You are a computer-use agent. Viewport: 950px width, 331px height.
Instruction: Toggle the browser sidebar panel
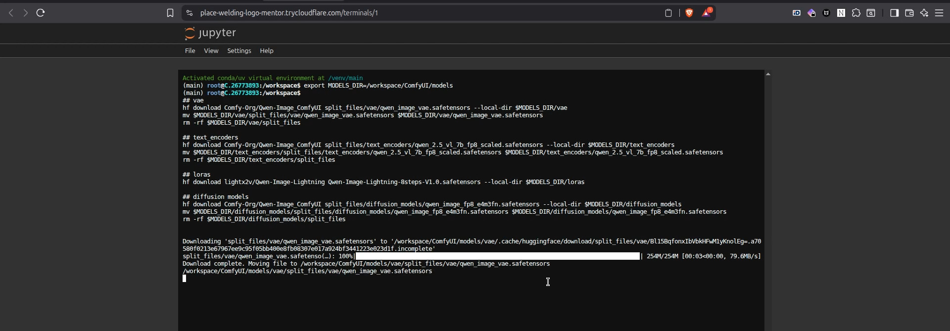click(x=894, y=13)
